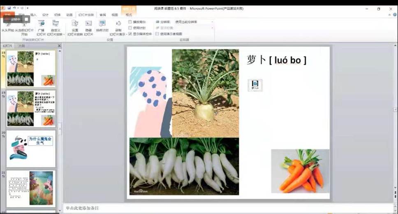
Task: Click the save icon in quick access toolbar
Action: tap(9, 8)
